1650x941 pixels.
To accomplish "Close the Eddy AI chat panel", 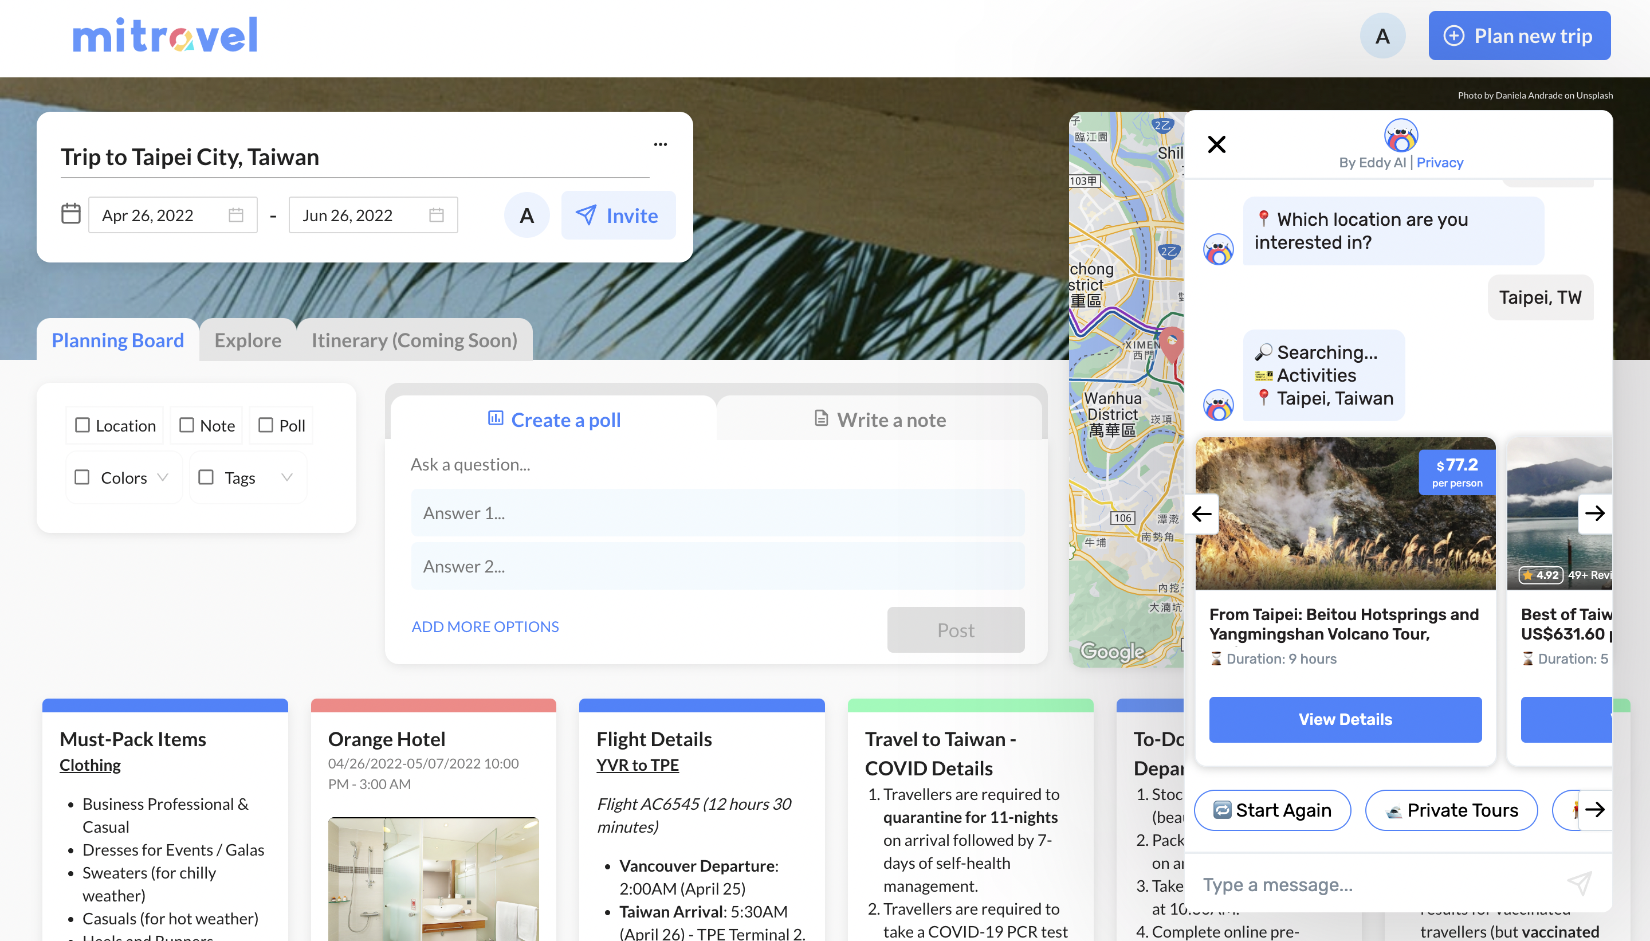I will click(x=1216, y=144).
